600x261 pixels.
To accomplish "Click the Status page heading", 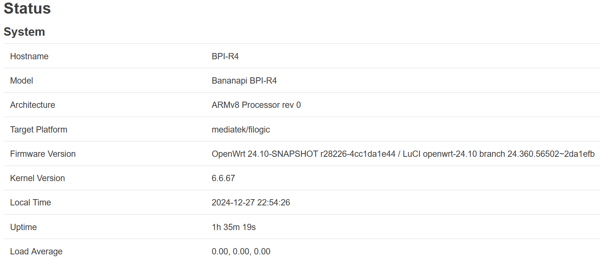I will tap(27, 8).
